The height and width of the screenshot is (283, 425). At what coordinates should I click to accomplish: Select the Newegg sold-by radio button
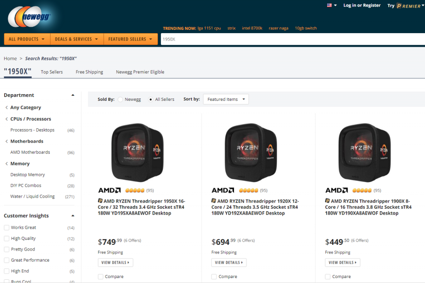coord(120,100)
